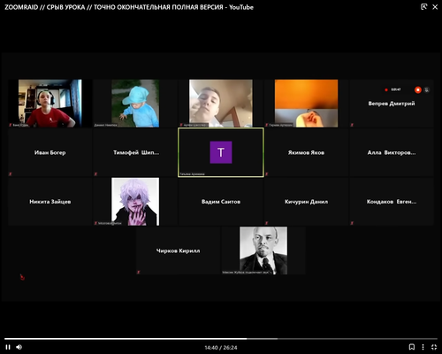Click the Чирков Кирилл participant tile

click(x=179, y=250)
